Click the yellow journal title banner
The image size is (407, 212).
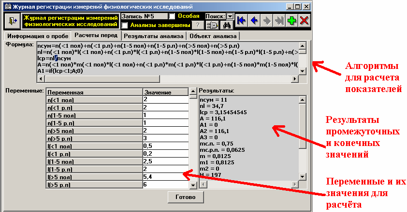[x=71, y=21]
